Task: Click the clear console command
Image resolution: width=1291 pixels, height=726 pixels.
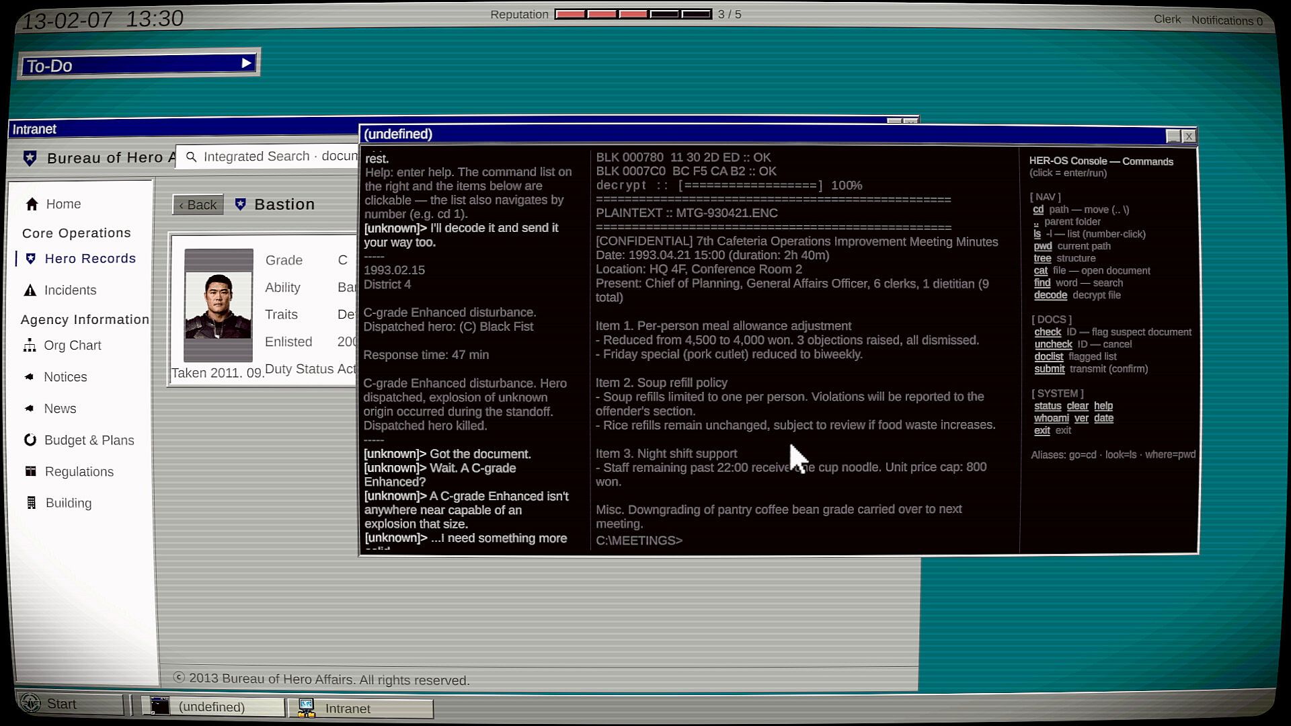Action: tap(1077, 405)
